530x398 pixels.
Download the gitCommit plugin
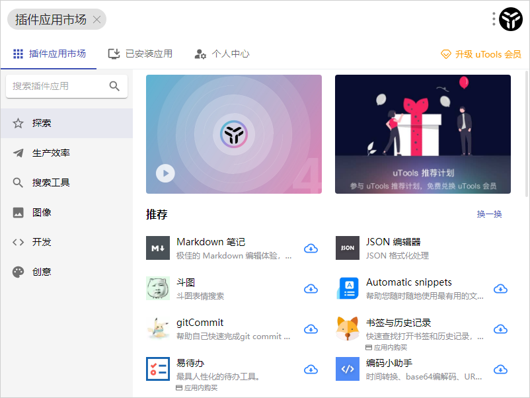coord(311,329)
